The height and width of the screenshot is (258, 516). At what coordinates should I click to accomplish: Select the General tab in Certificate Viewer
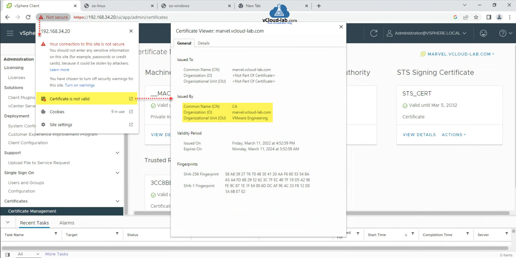(184, 43)
